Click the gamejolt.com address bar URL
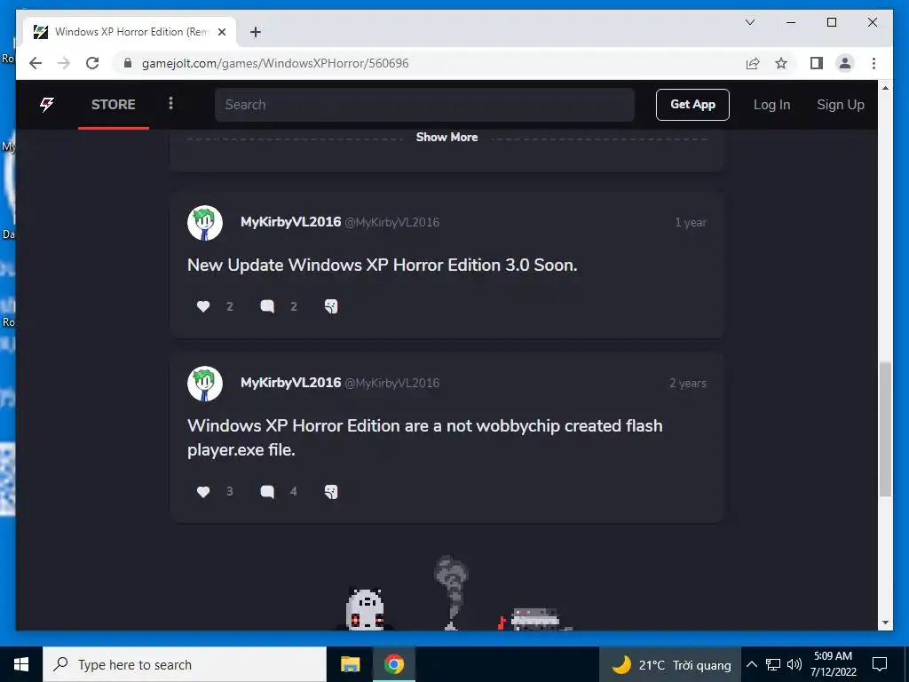909x682 pixels. click(275, 63)
